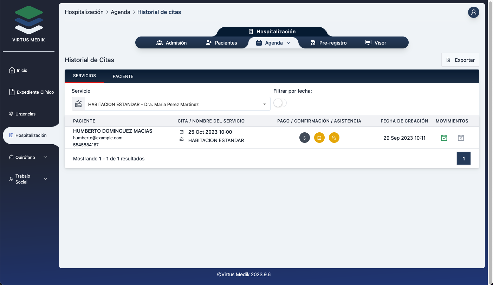Click the bed icon beside Servicio field
The width and height of the screenshot is (493, 285).
click(78, 104)
